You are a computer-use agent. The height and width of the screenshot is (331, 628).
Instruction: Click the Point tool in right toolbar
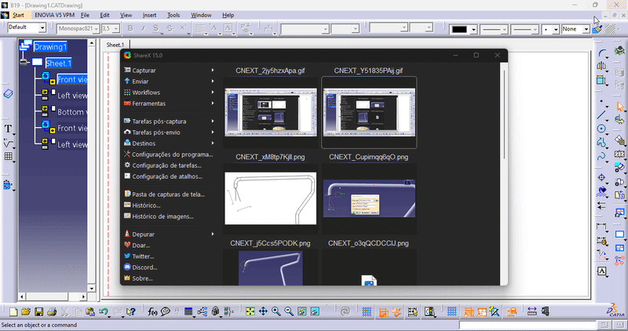[x=601, y=103]
